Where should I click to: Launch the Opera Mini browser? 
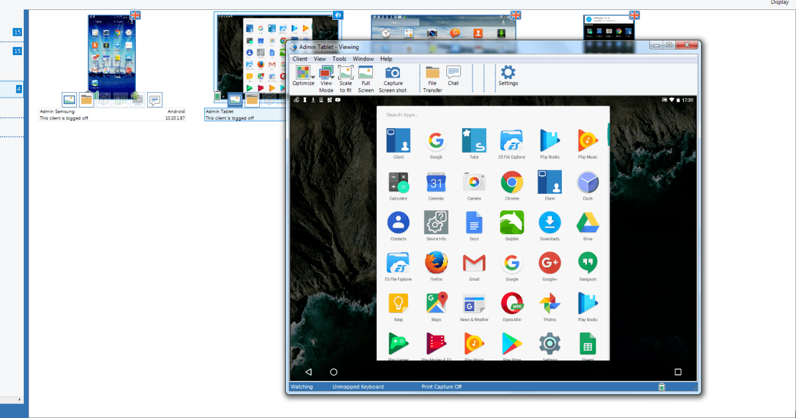(x=511, y=303)
